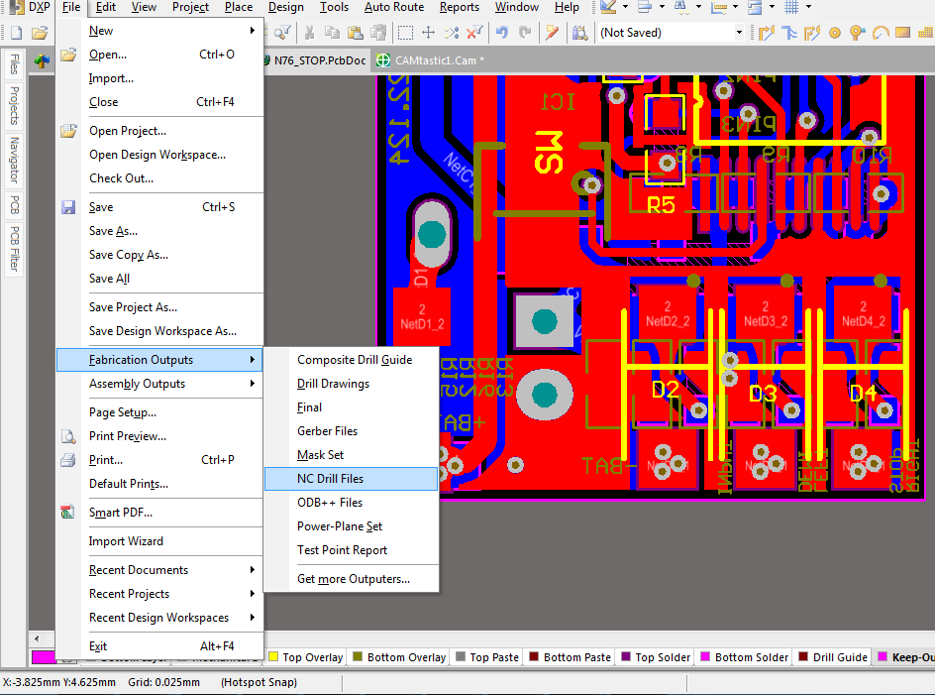Select the Differential Pair Routing tool icon
935x695 pixels.
(811, 33)
